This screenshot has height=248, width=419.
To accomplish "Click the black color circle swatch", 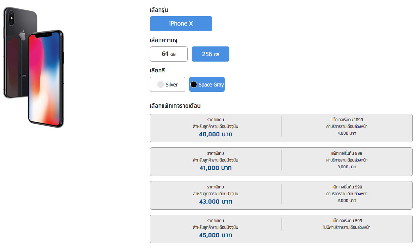I will [x=194, y=84].
